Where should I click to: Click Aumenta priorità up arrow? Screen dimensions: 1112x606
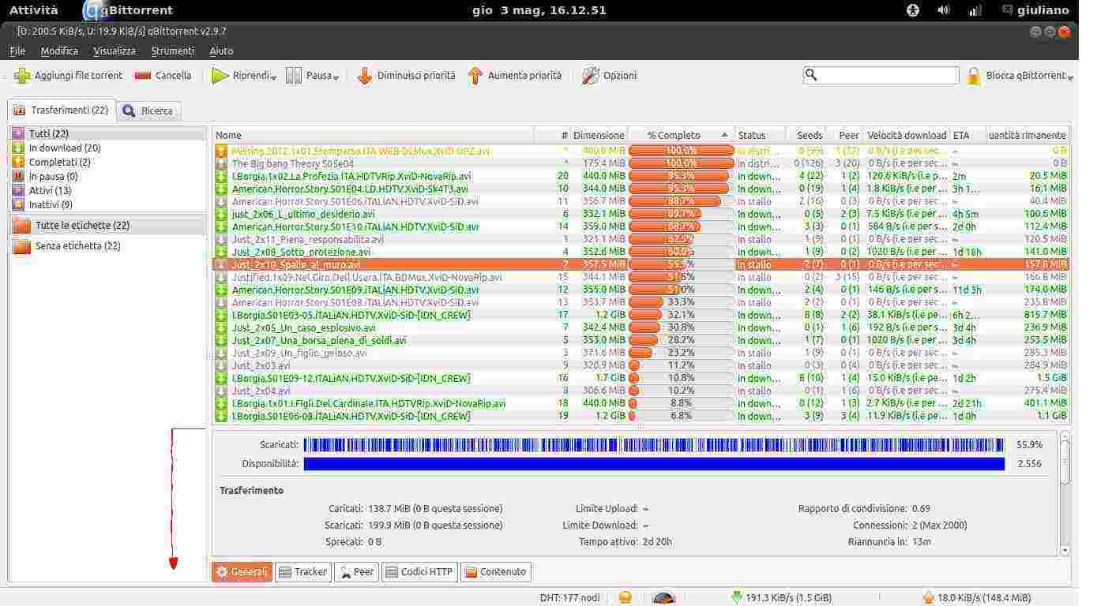click(475, 76)
